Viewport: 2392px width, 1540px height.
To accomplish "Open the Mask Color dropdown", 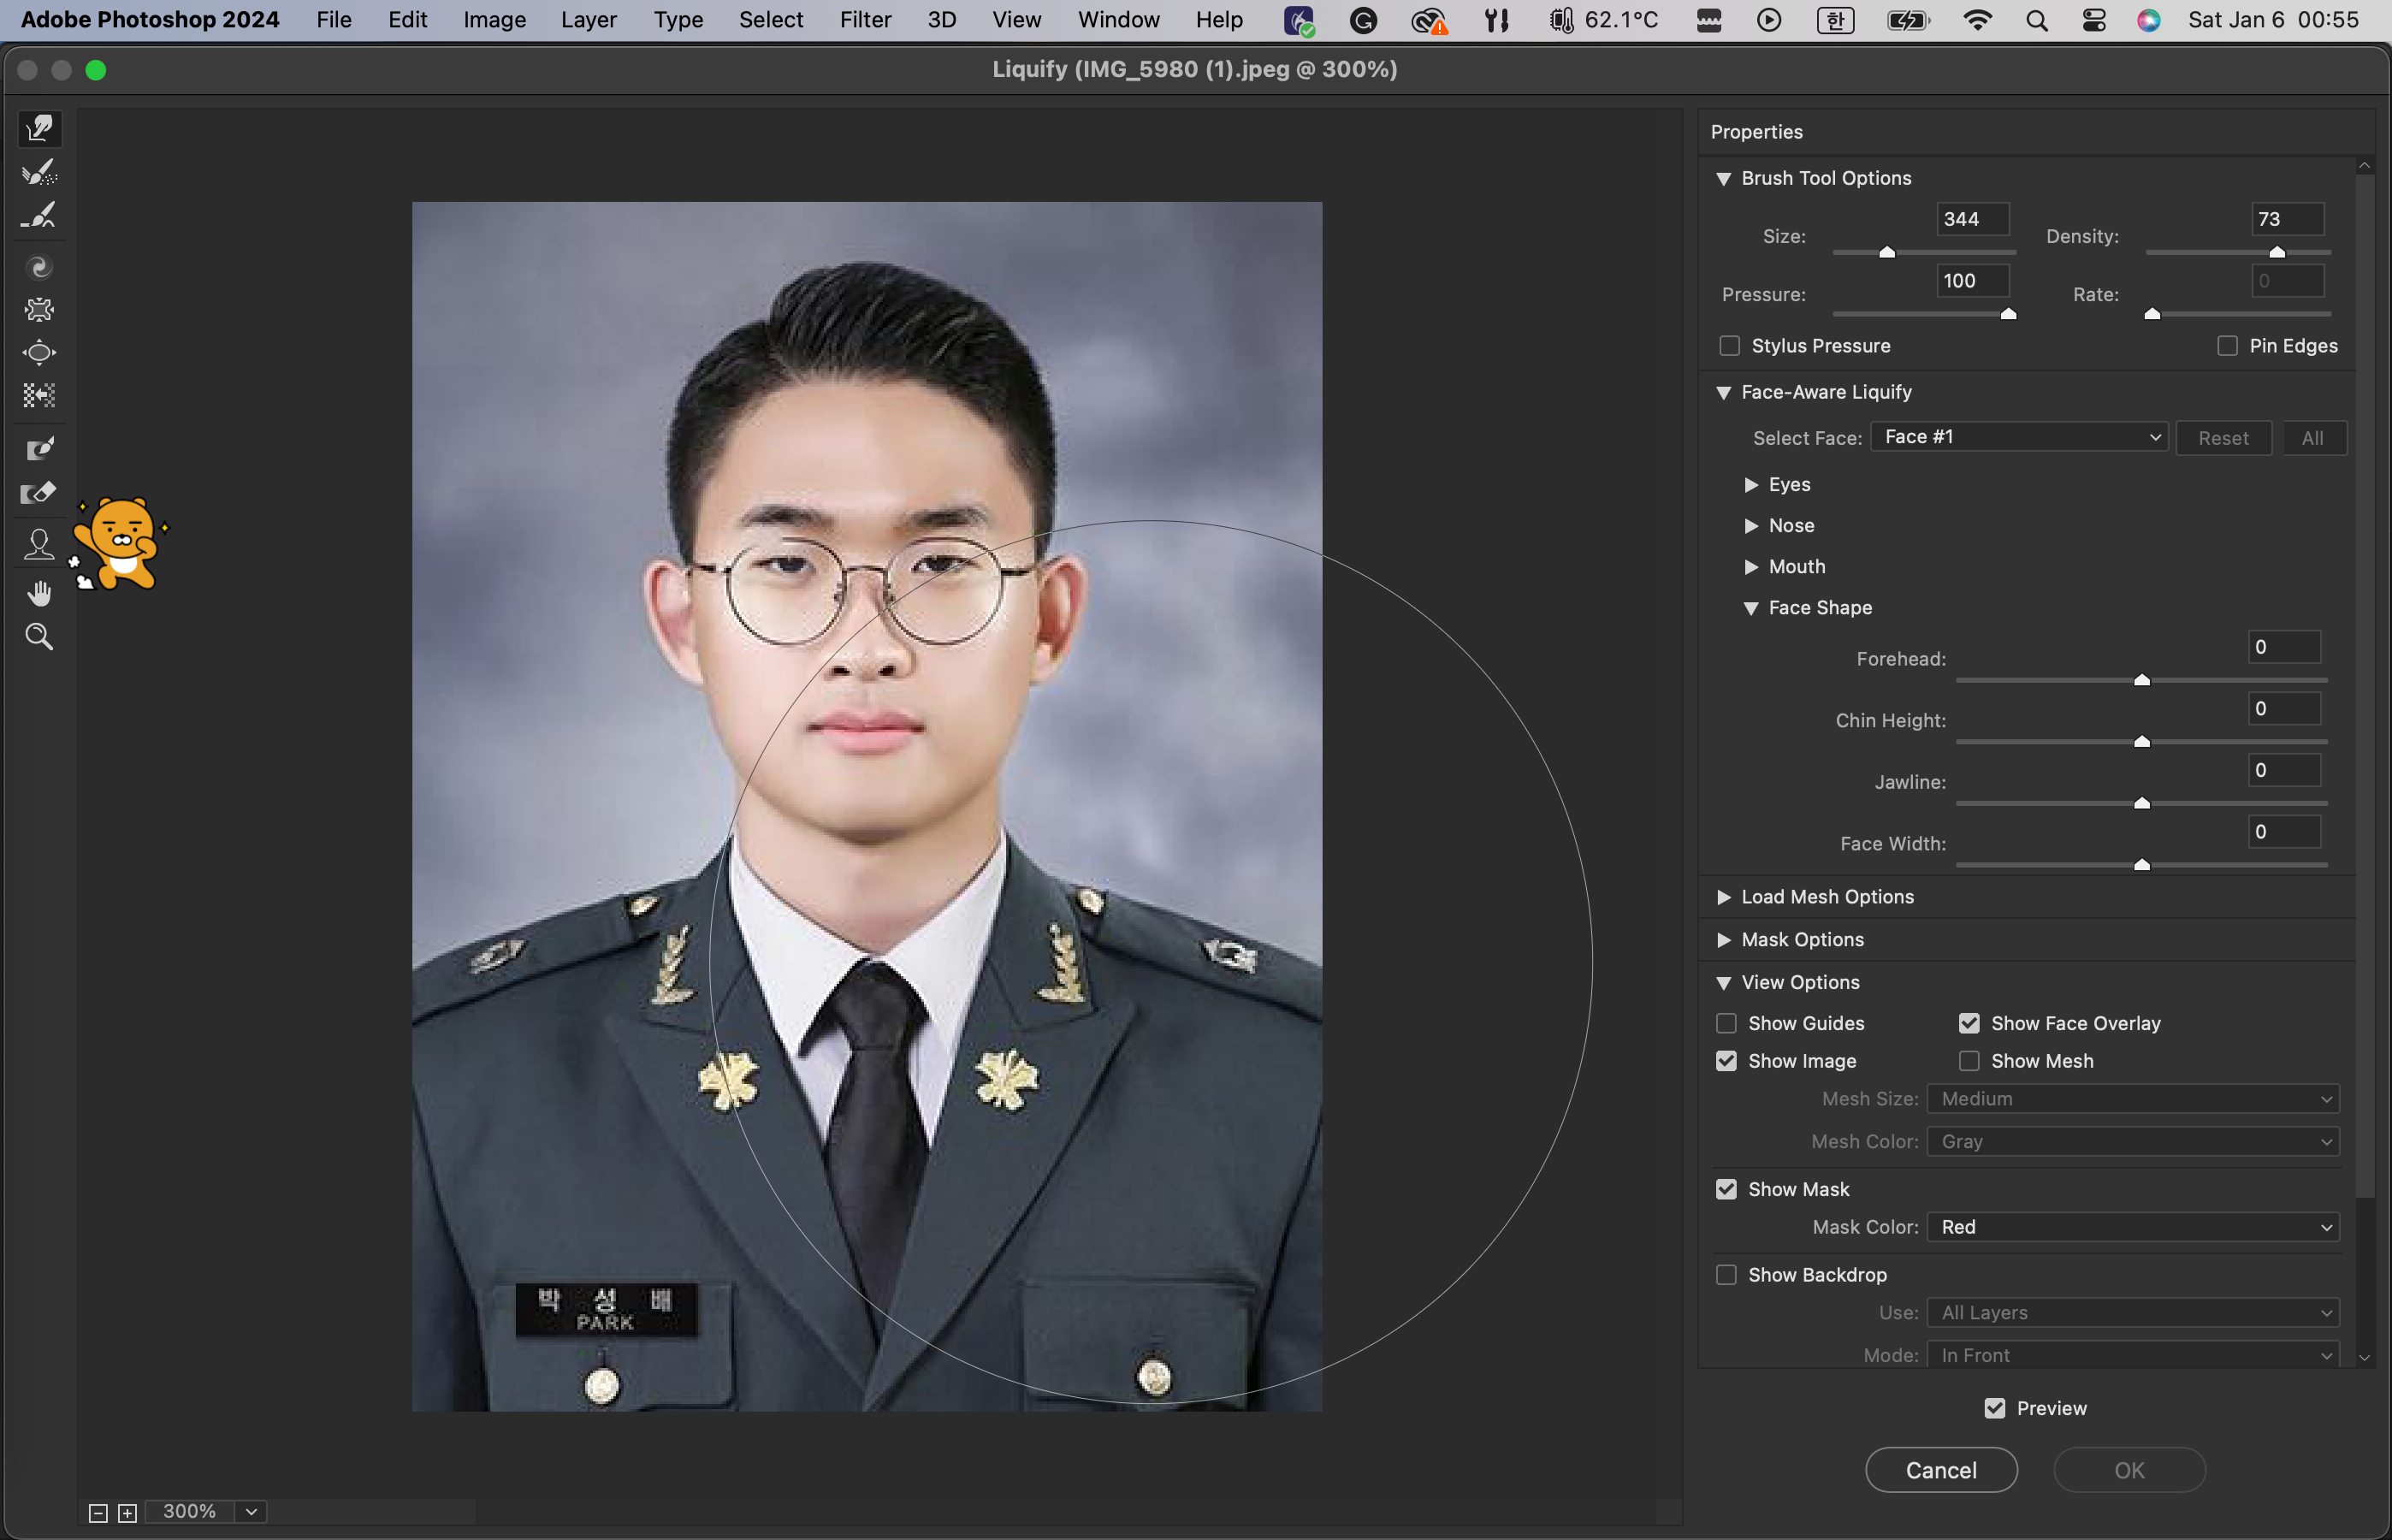I will point(2132,1227).
